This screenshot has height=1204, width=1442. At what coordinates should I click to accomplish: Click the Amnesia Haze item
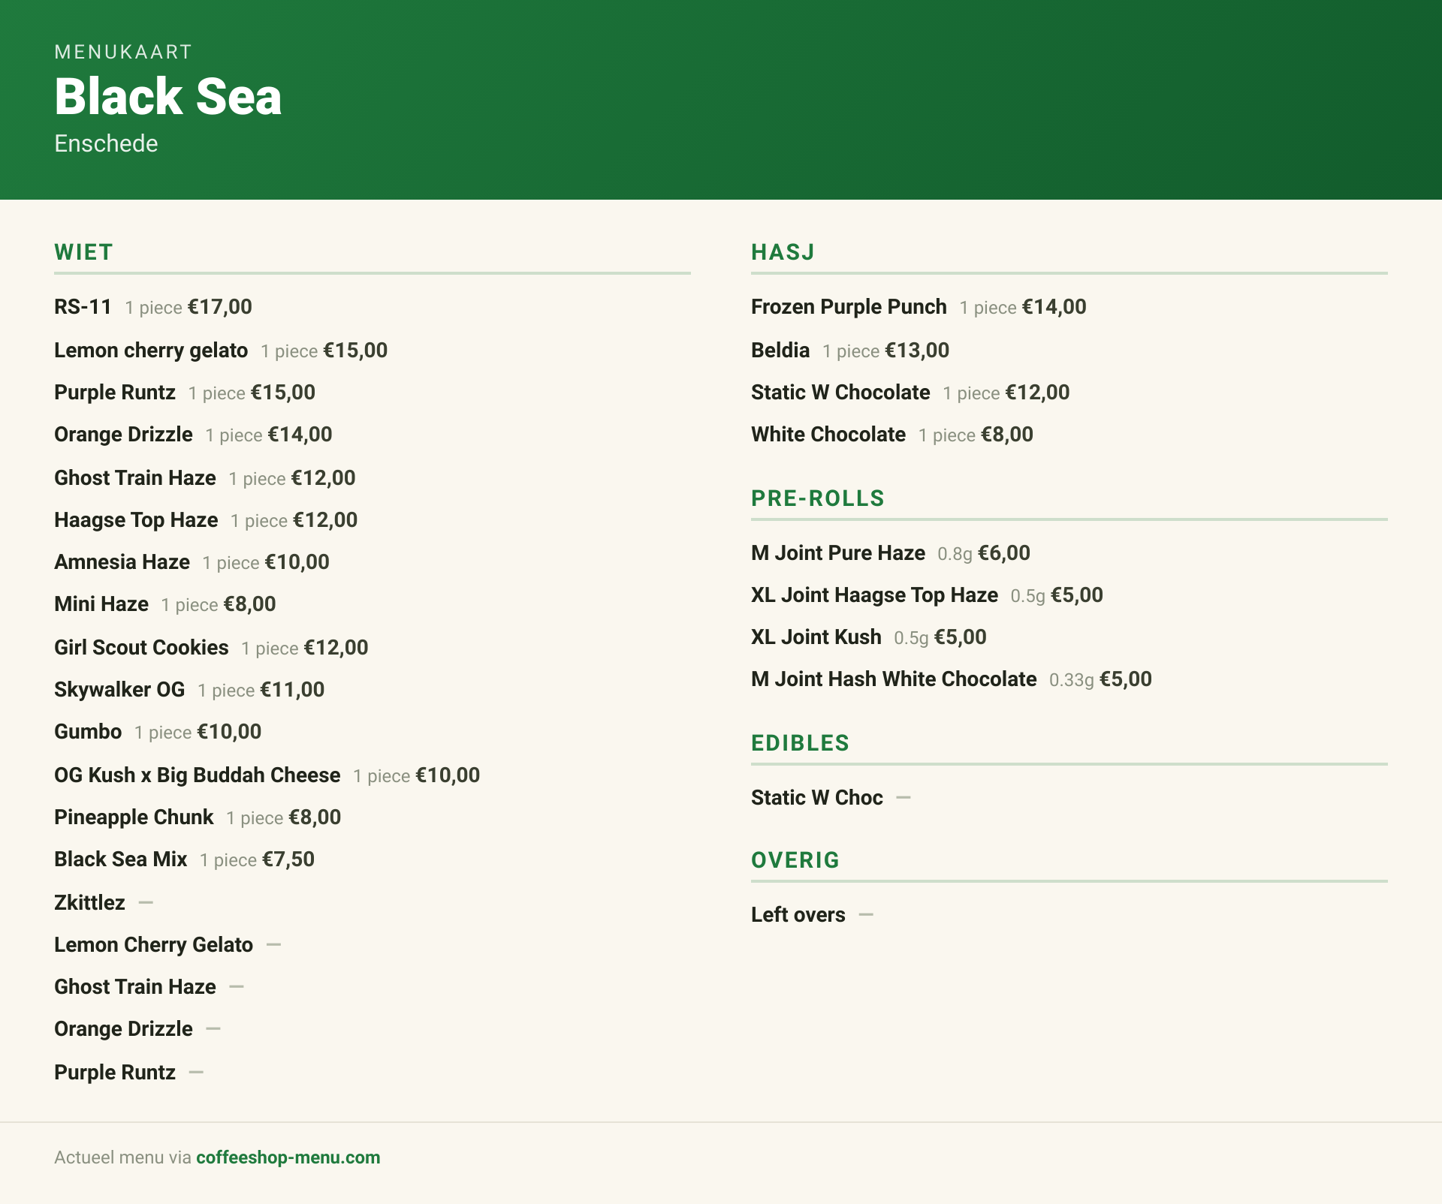(x=192, y=562)
